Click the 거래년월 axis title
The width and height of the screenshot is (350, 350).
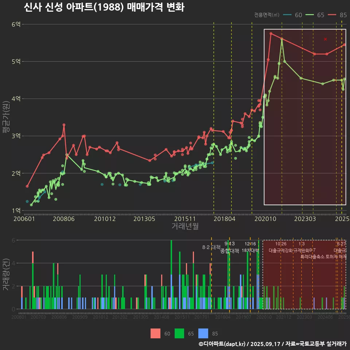pos(185,226)
